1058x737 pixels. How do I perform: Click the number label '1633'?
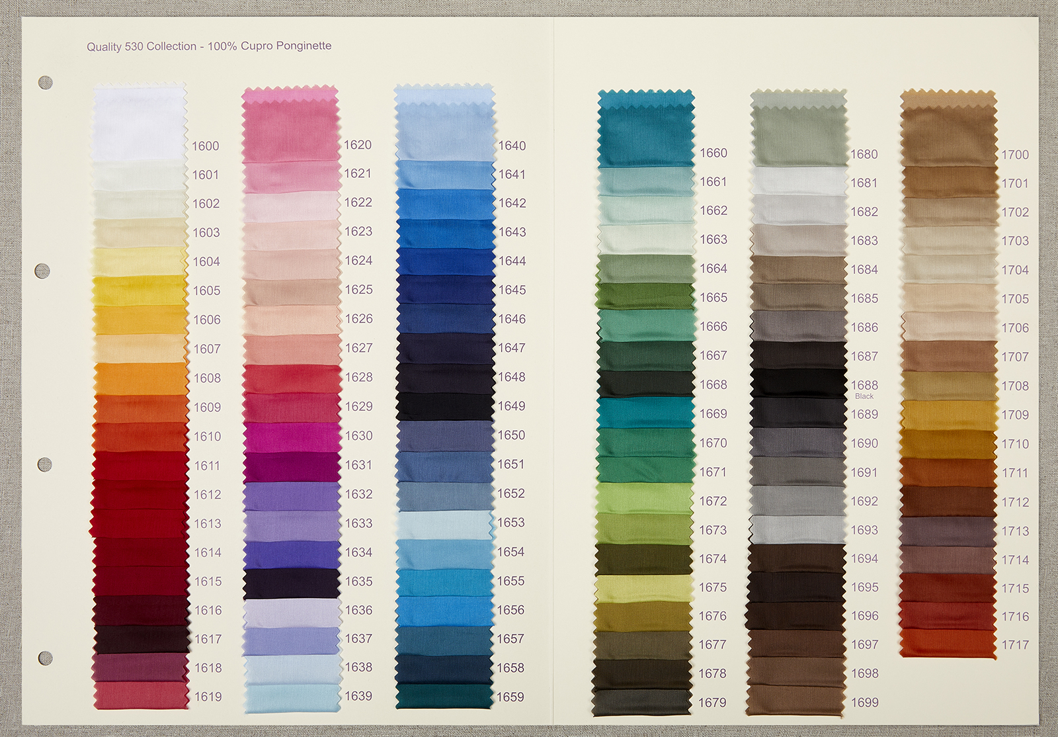point(358,523)
